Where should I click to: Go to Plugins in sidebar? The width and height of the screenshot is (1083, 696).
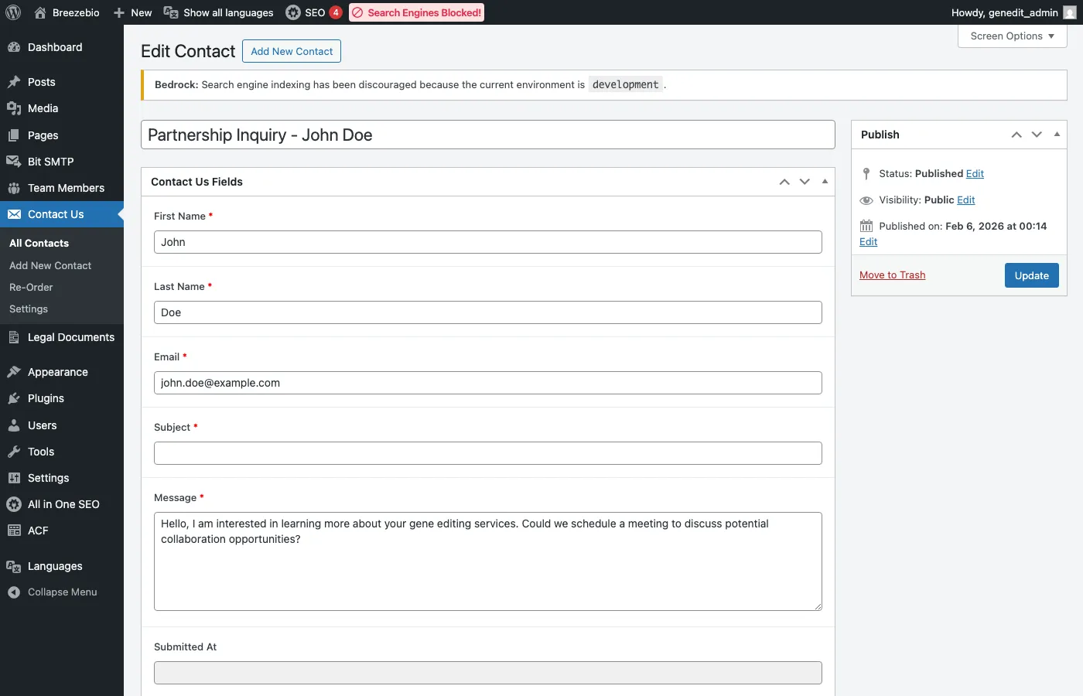pyautogui.click(x=46, y=398)
